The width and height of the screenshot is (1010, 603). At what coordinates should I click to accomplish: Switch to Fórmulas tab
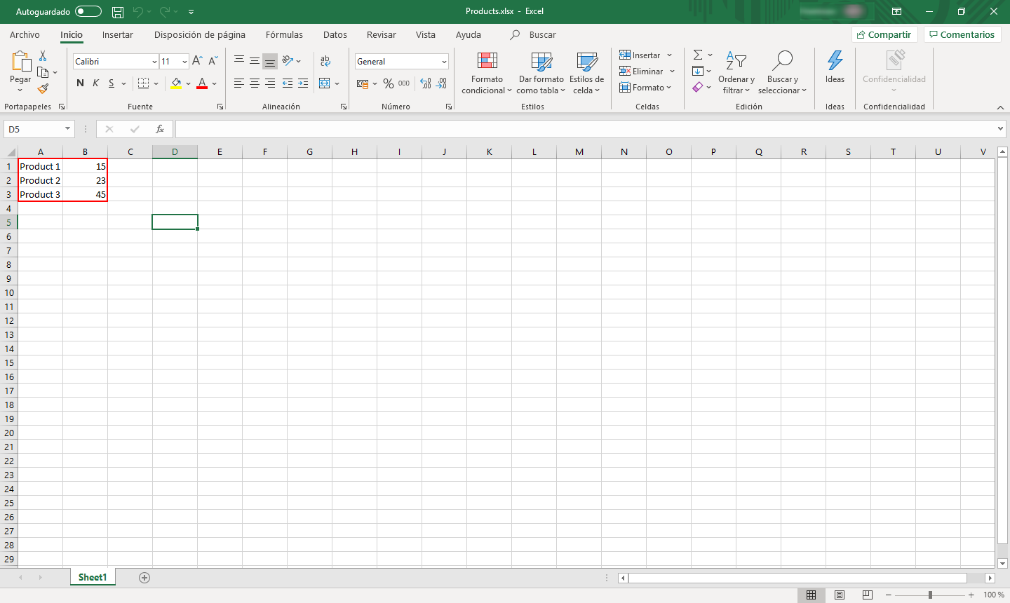284,34
